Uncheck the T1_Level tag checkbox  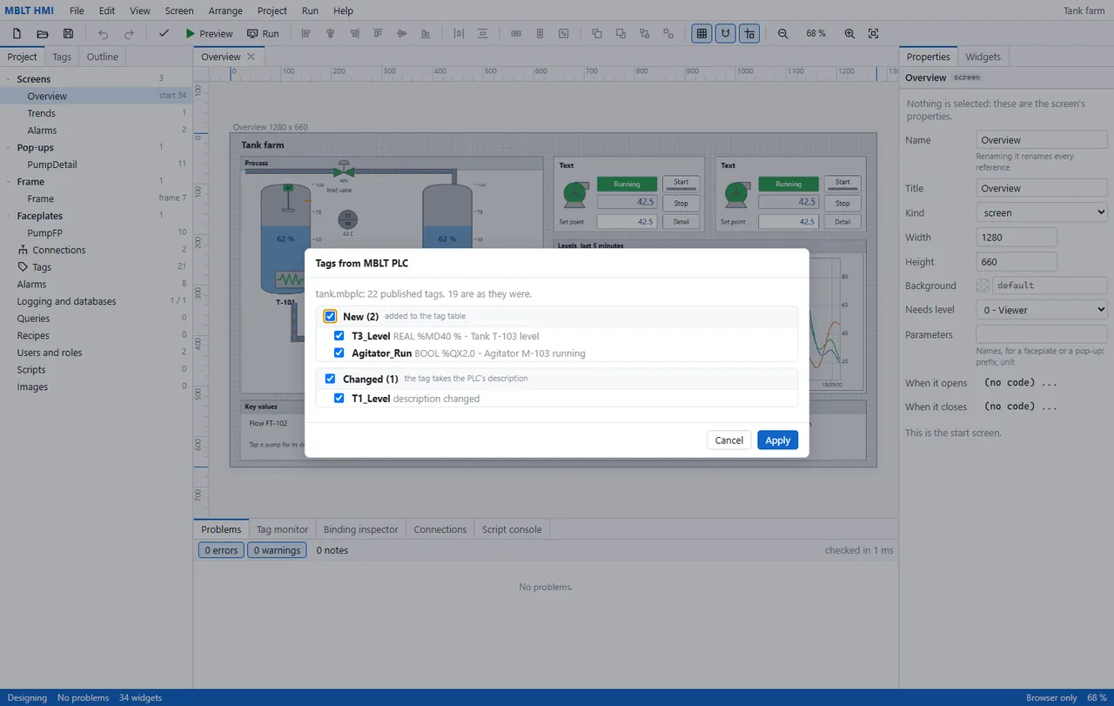(339, 399)
